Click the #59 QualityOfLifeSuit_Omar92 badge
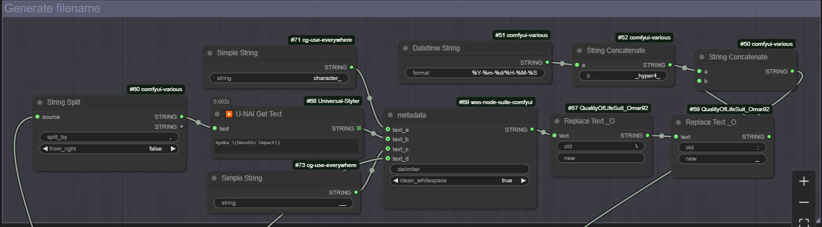Image resolution: width=822 pixels, height=227 pixels. [x=729, y=109]
